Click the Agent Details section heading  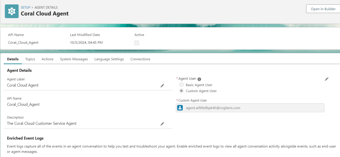coord(19,71)
